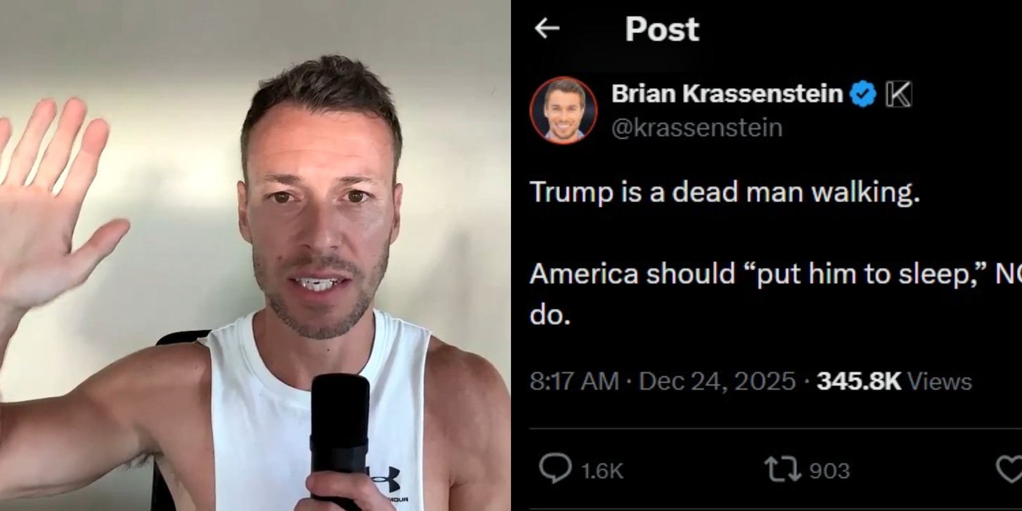This screenshot has width=1022, height=511.
Task: Open the @krassenstein handle link
Action: point(697,127)
